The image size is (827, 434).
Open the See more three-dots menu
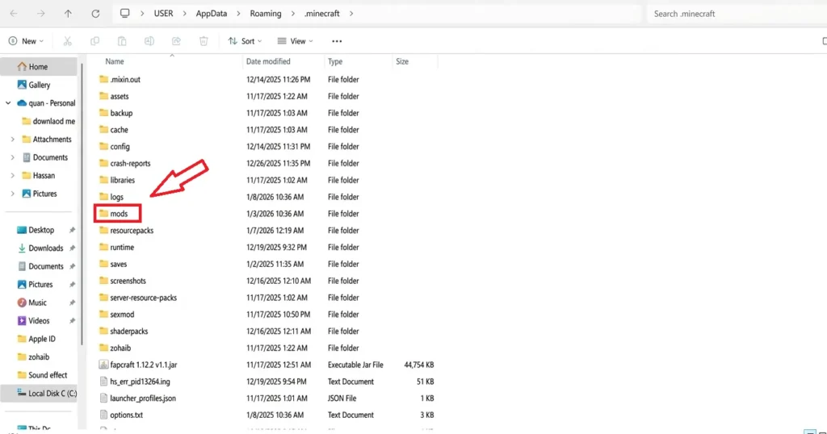click(x=337, y=41)
